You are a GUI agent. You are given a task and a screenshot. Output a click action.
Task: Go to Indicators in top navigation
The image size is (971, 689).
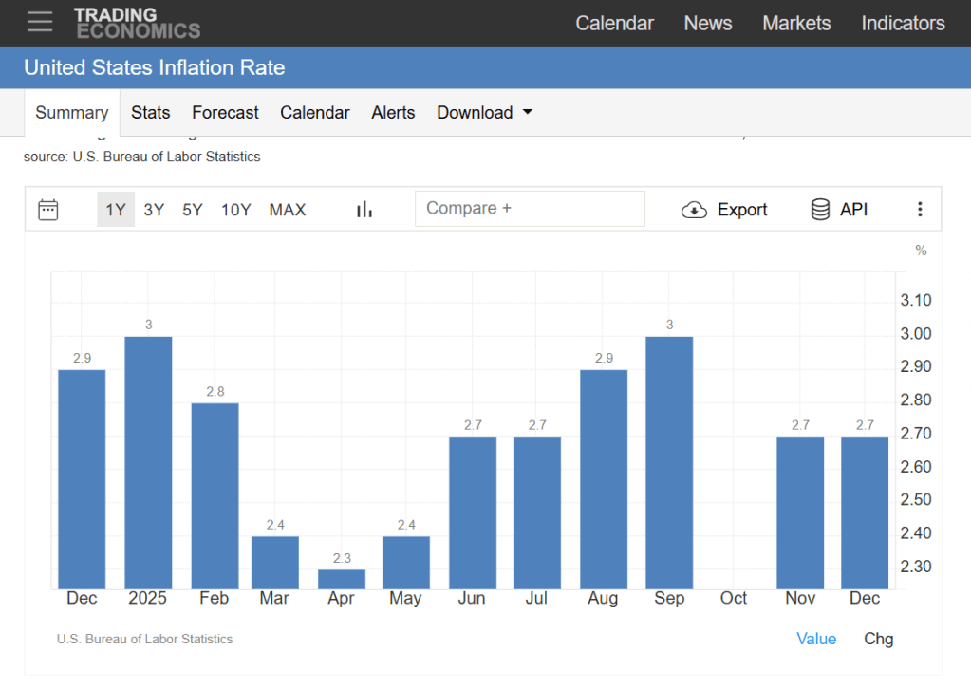pyautogui.click(x=903, y=23)
